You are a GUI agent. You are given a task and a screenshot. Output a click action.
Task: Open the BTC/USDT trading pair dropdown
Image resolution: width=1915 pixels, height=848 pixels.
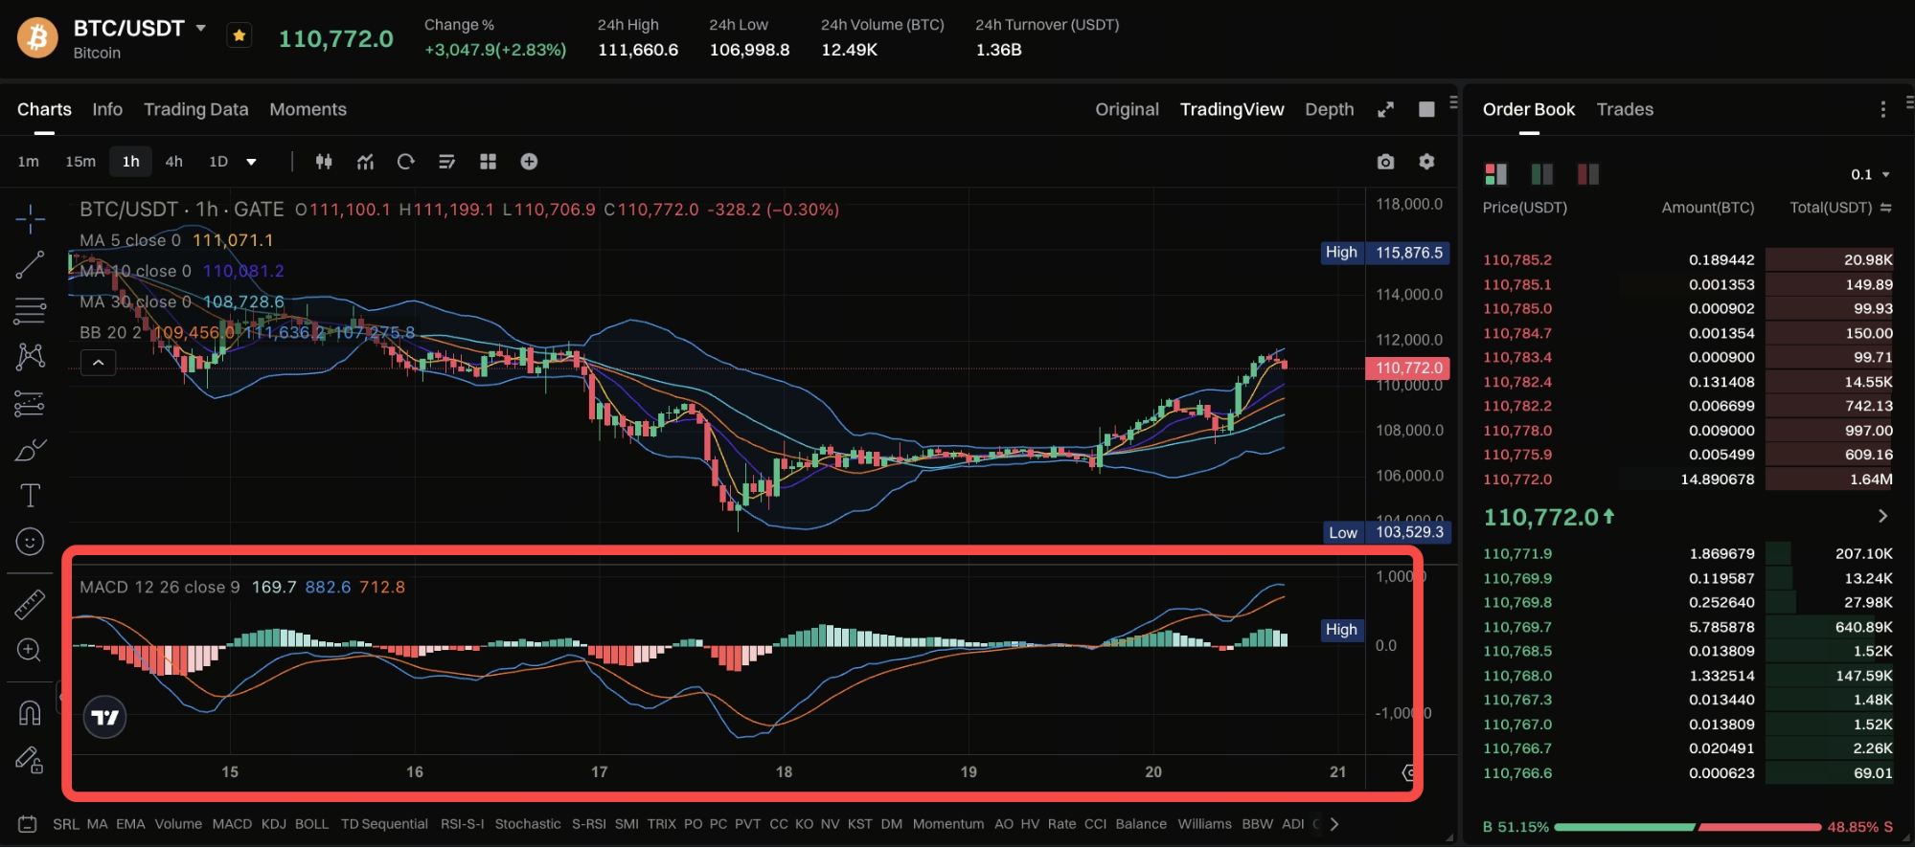(x=201, y=29)
